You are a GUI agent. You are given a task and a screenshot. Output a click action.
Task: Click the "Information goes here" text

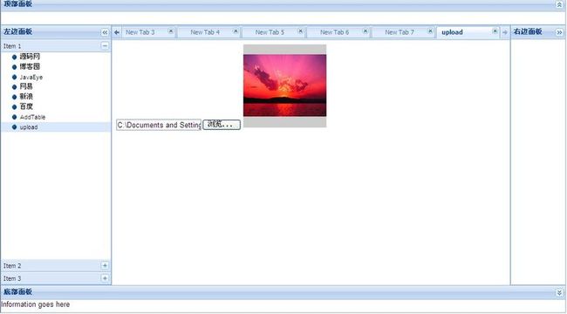coord(36,304)
